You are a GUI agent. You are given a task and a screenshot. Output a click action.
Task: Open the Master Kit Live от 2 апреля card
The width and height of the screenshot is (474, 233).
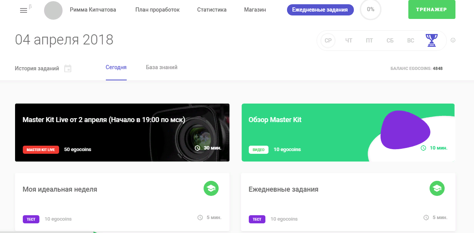(x=122, y=133)
